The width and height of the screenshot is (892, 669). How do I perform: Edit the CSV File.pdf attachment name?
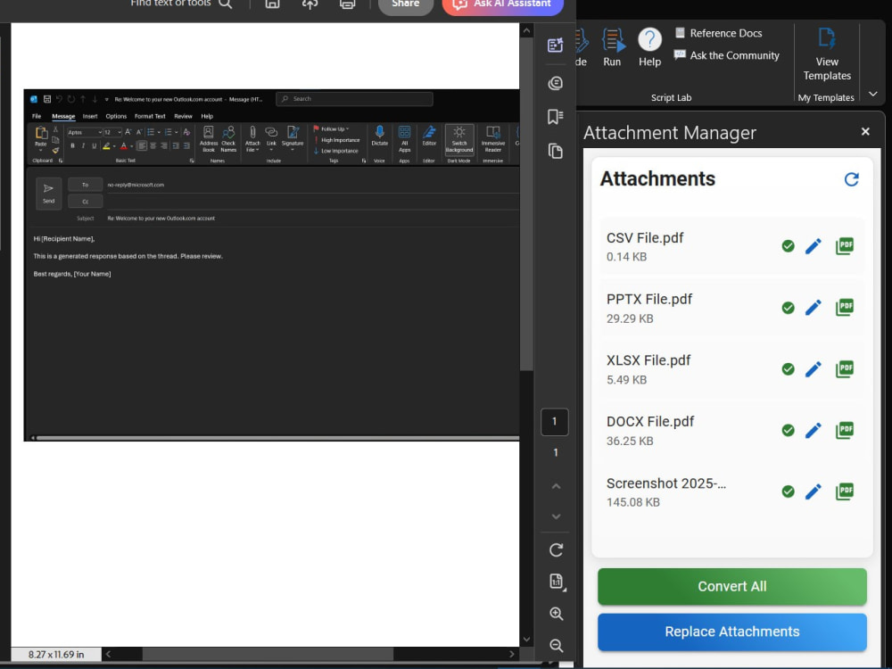point(814,246)
